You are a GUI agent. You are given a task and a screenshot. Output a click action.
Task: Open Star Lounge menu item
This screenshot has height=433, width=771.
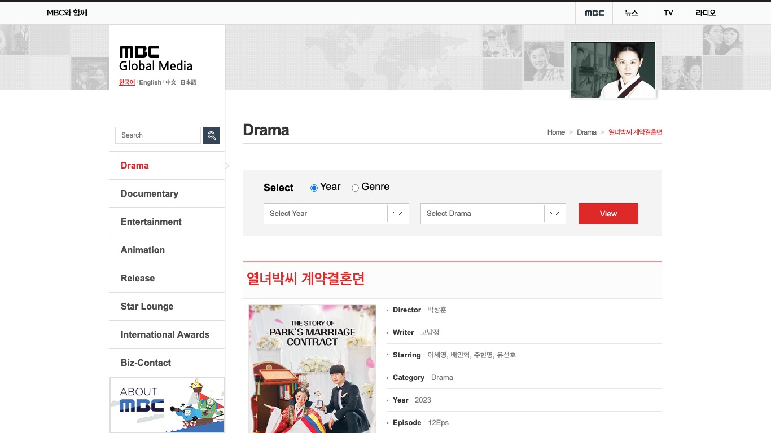167,306
